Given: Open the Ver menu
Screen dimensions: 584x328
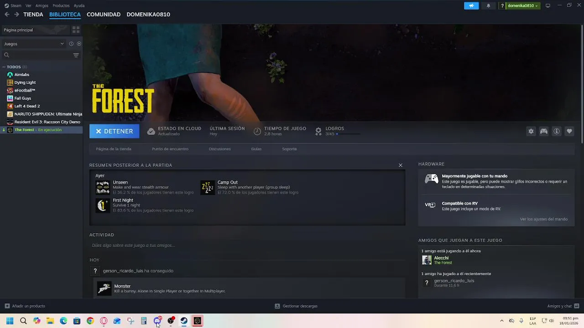Looking at the screenshot, I should (x=28, y=5).
